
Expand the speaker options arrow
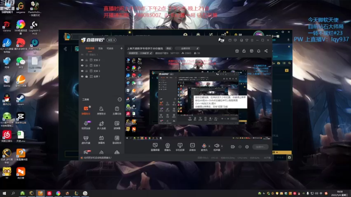point(222,146)
